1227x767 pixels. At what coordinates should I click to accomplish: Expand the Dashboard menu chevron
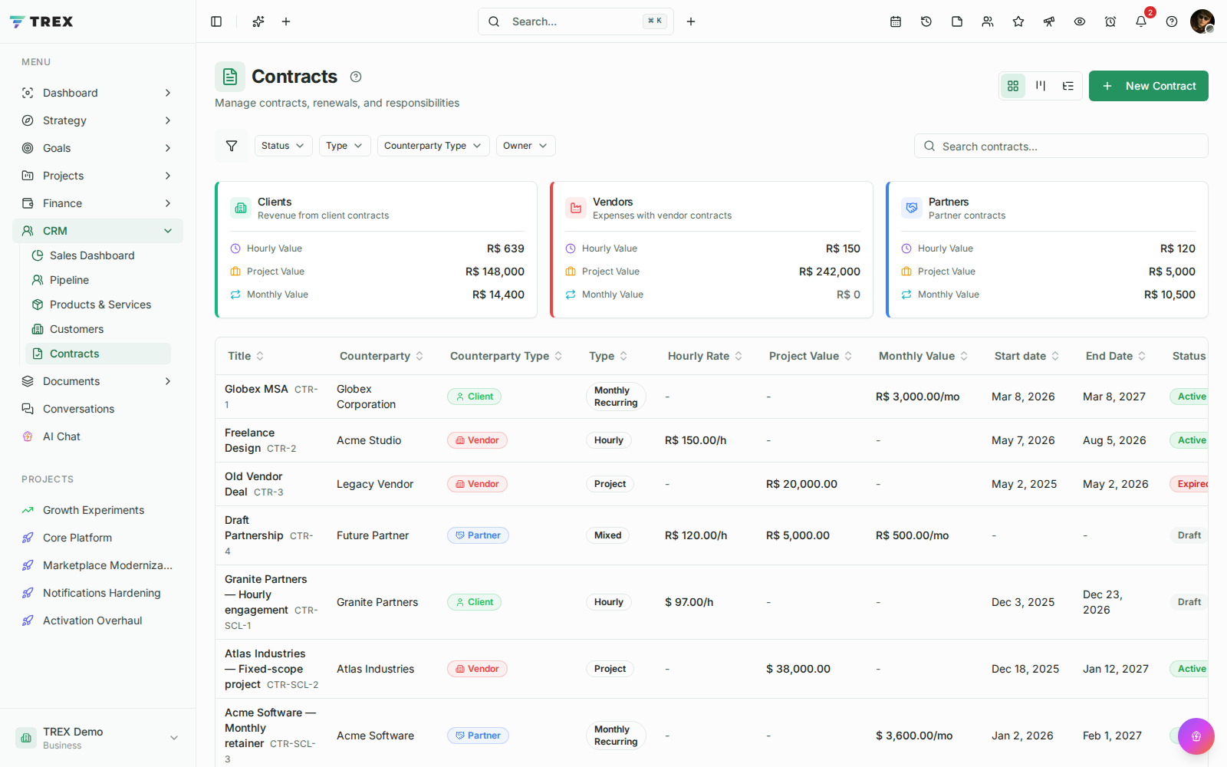168,93
